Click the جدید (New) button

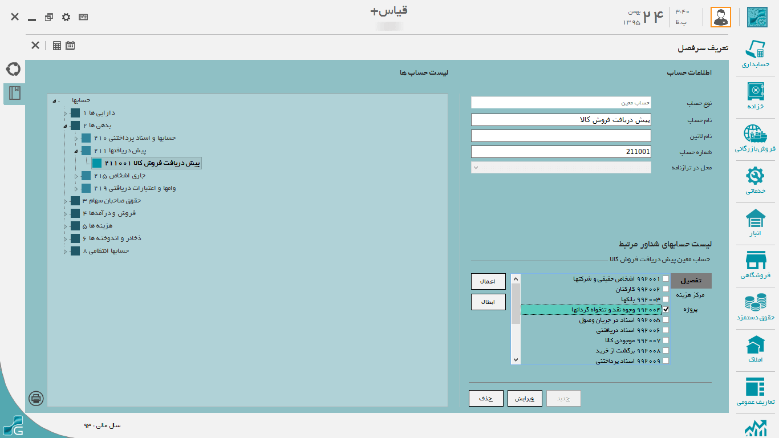coord(563,398)
